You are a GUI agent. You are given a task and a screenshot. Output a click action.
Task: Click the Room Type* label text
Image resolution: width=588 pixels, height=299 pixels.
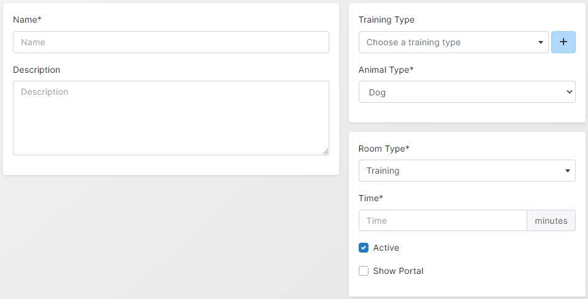click(x=384, y=149)
